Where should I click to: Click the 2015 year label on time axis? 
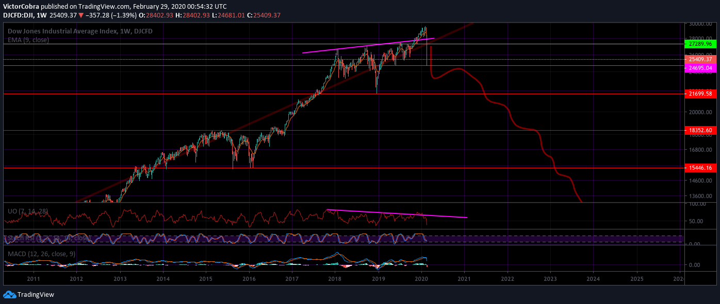206,279
